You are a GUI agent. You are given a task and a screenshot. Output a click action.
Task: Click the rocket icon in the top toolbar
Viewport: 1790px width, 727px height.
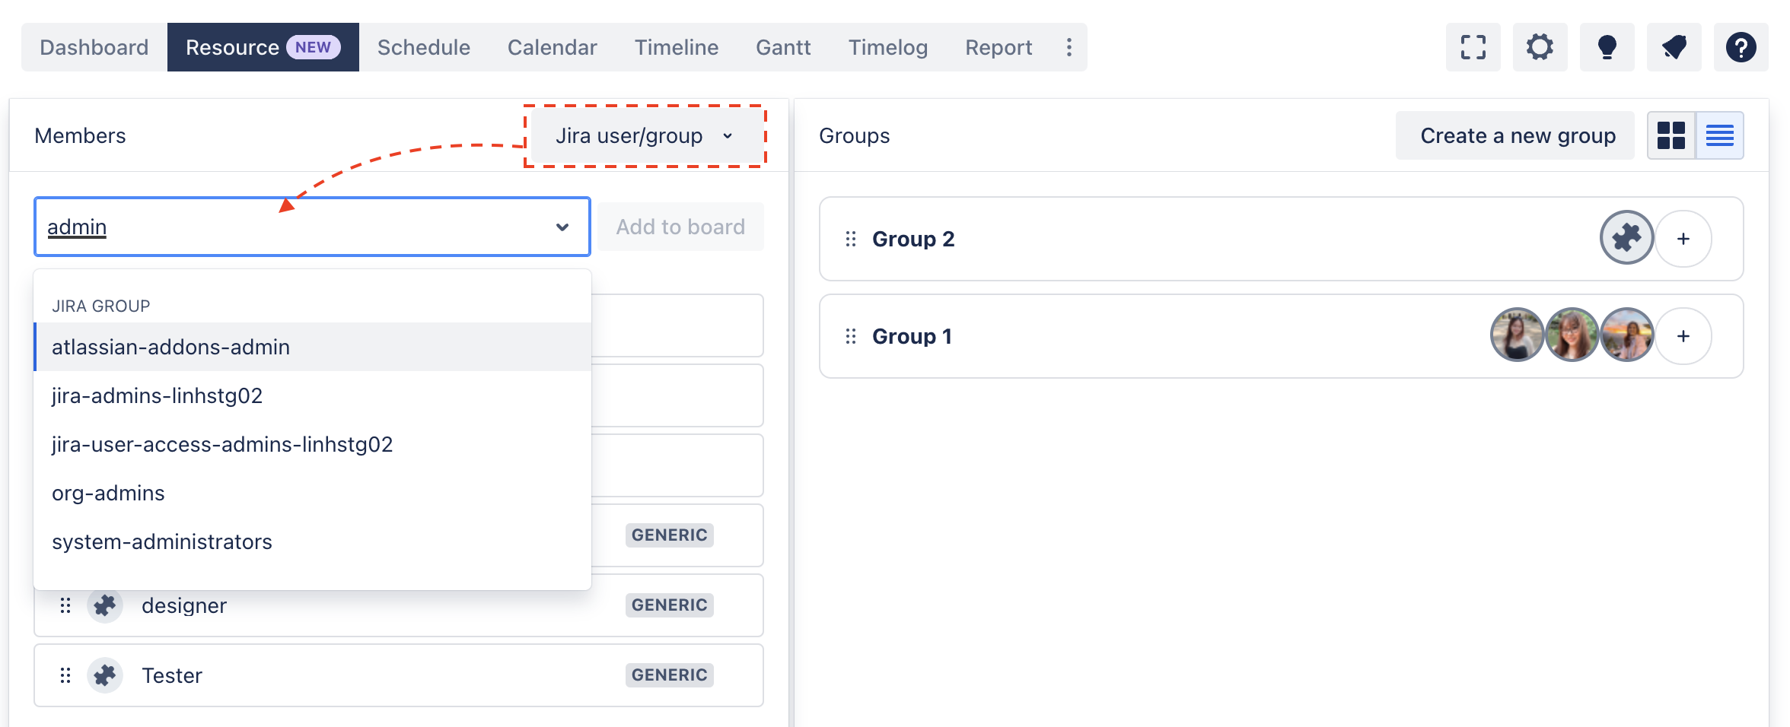click(1674, 47)
